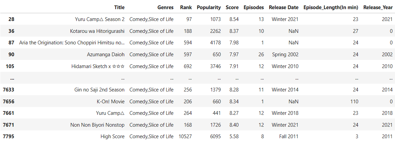Image resolution: width=395 pixels, height=147 pixels.
Task: Click the K-On! Movie title cell
Action: (111, 102)
